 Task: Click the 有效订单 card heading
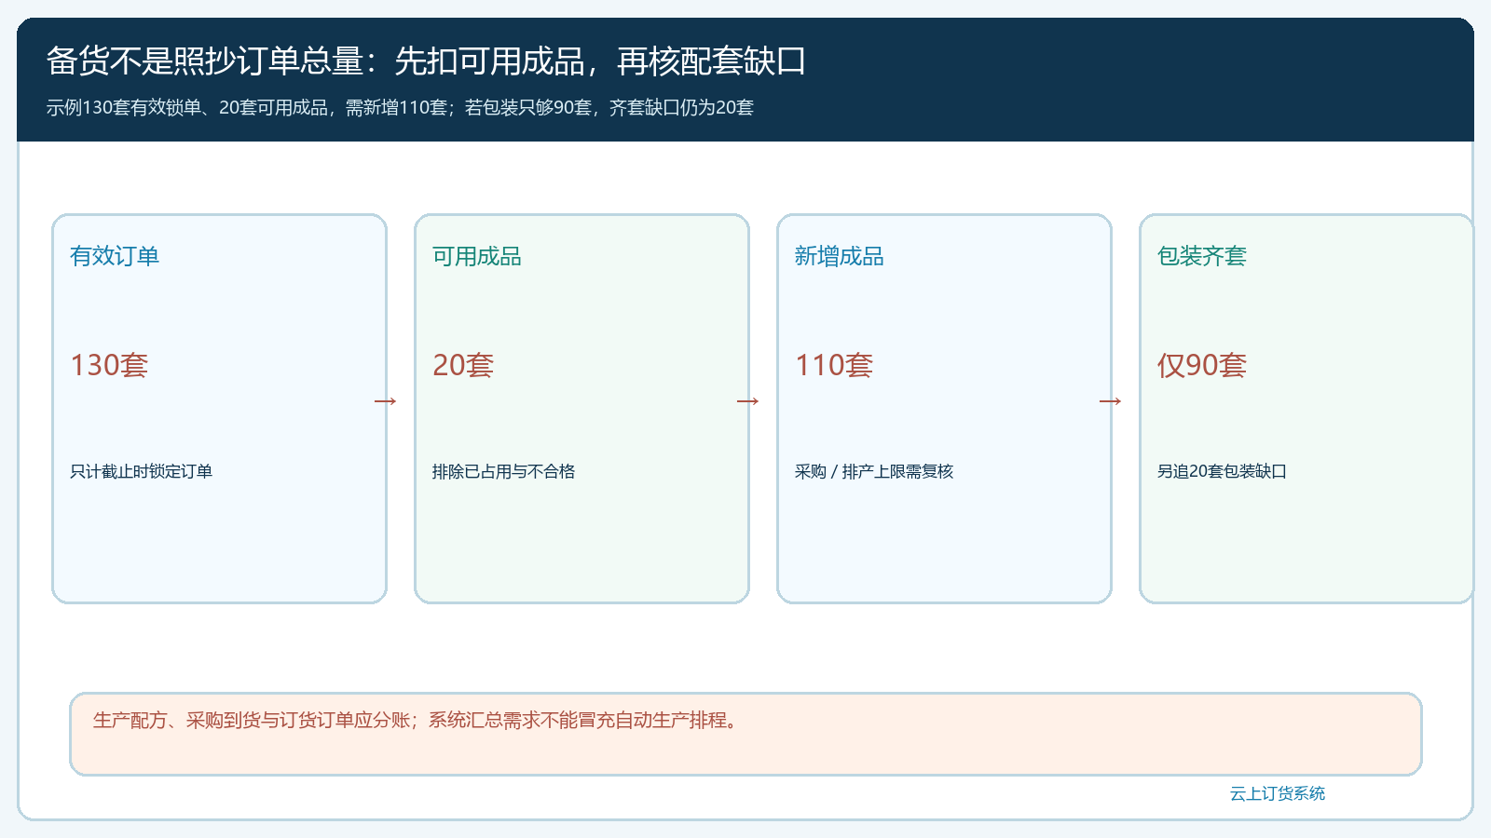115,256
